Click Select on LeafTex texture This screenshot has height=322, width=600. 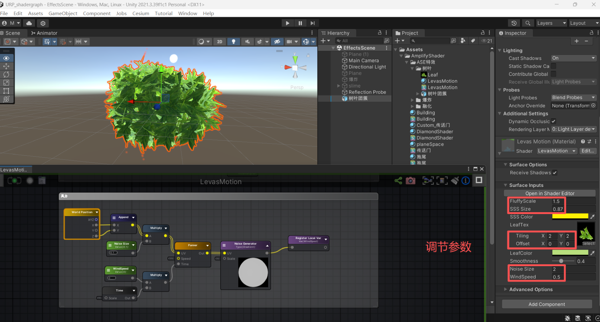coord(588,244)
